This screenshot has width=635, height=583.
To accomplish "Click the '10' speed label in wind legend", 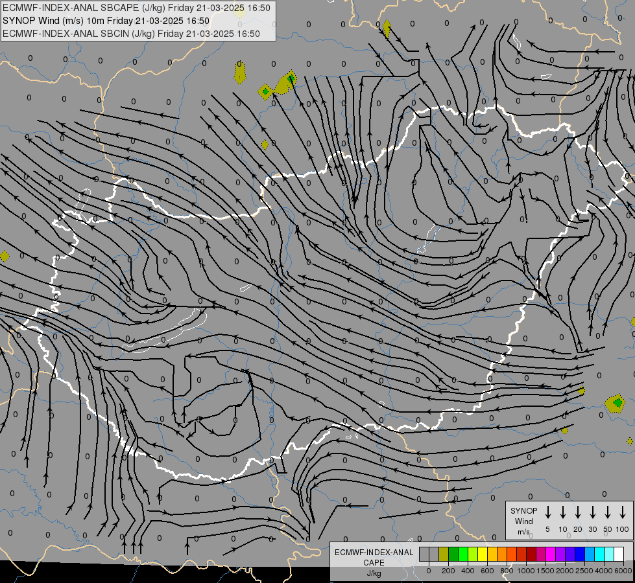I will pos(563,529).
